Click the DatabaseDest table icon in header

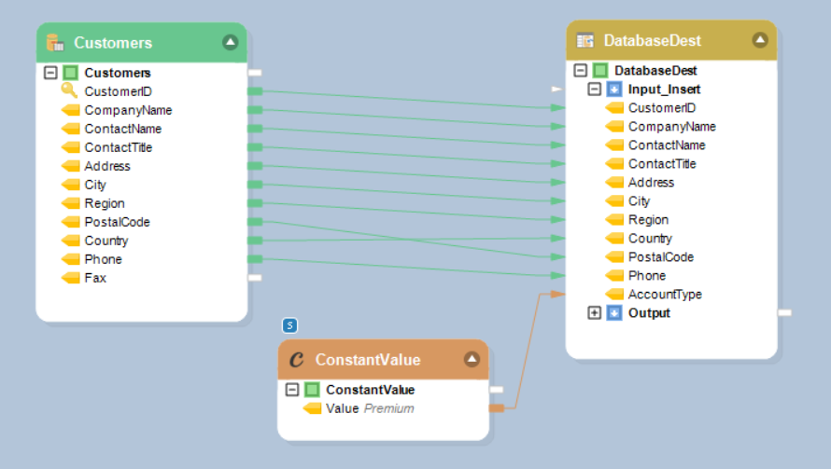[585, 40]
